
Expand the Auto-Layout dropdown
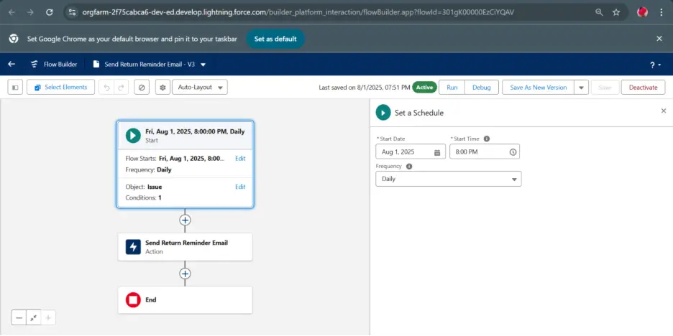point(200,88)
